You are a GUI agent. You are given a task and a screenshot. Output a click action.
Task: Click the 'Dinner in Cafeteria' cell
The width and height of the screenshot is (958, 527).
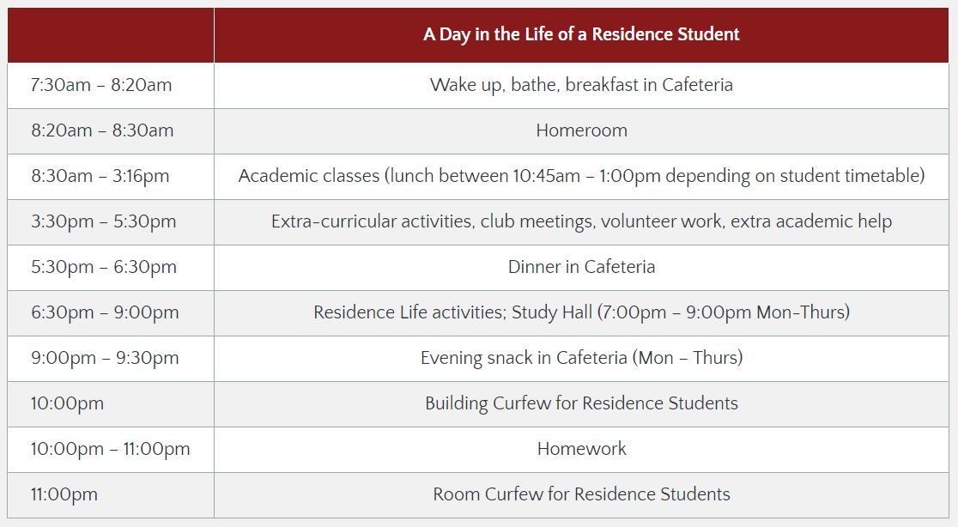pos(581,267)
